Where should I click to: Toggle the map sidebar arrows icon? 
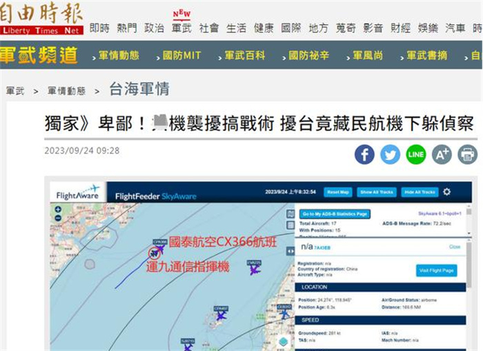tap(290, 251)
